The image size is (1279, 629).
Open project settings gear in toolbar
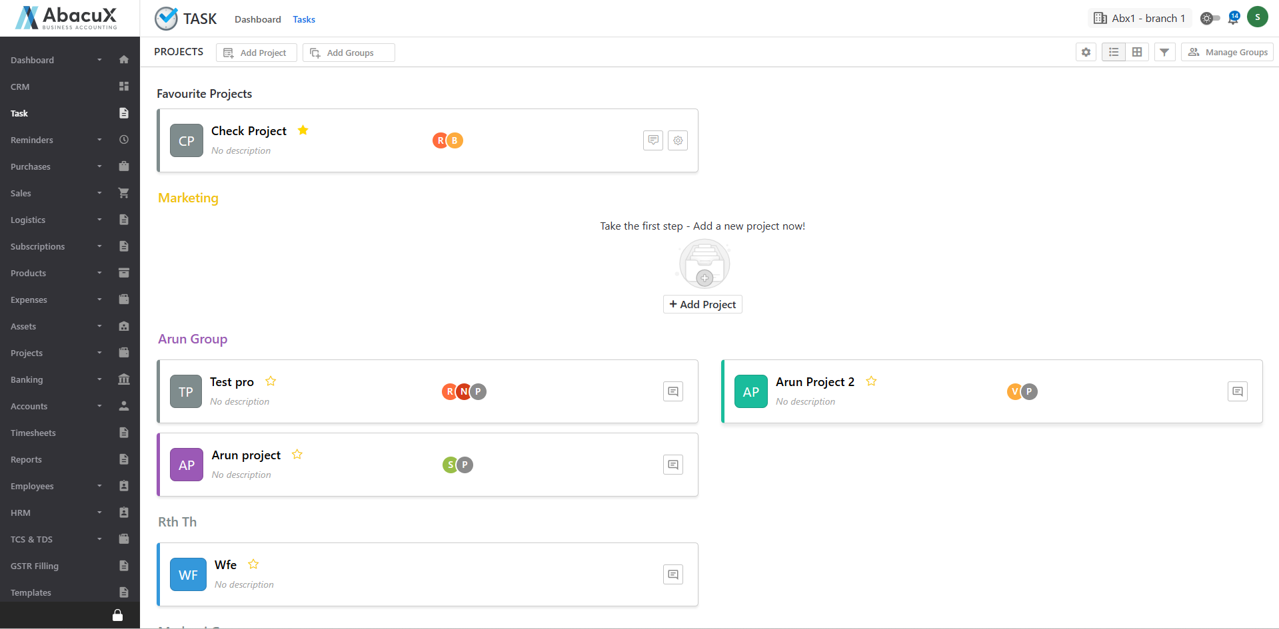[x=1086, y=52]
